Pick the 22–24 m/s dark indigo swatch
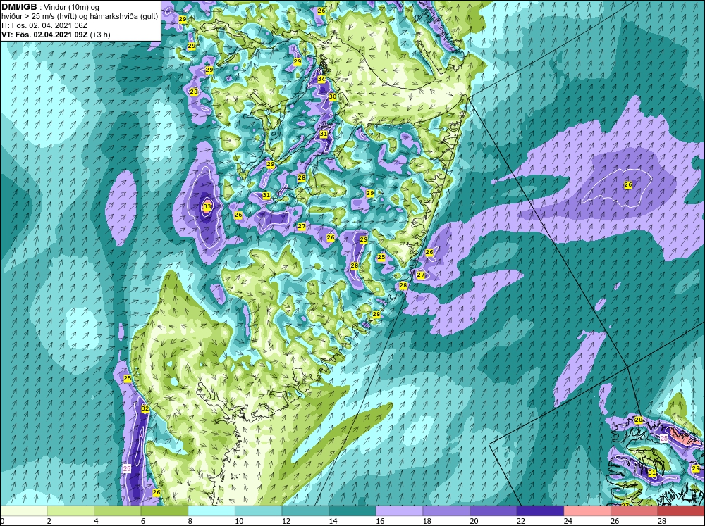 tap(541, 511)
